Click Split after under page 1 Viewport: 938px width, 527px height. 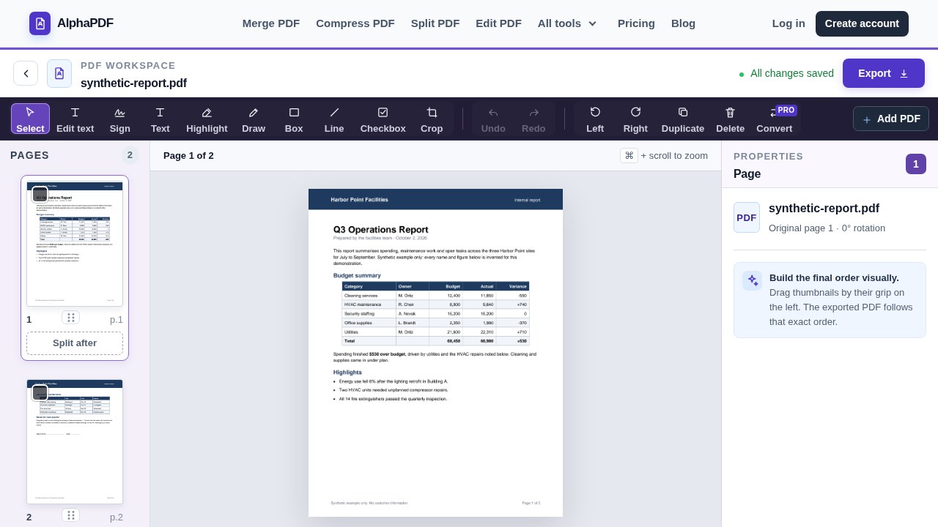(x=75, y=343)
